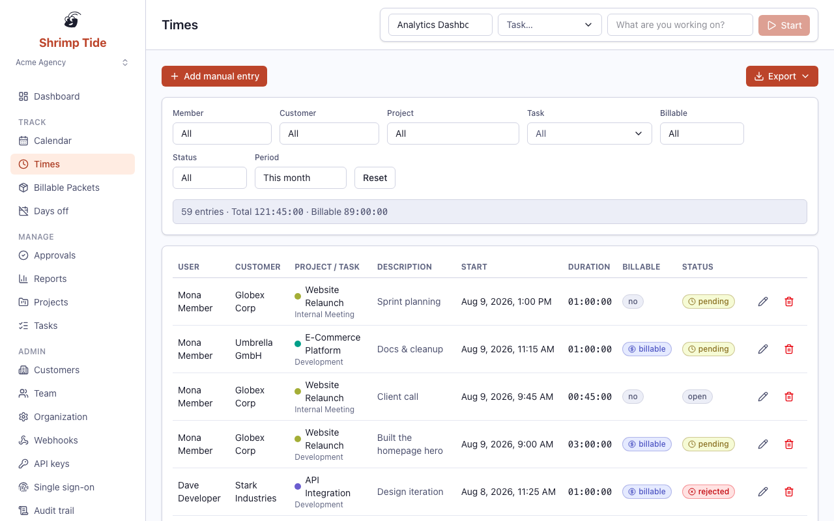Image resolution: width=834 pixels, height=521 pixels.
Task: Open the Project filter
Action: click(x=453, y=134)
